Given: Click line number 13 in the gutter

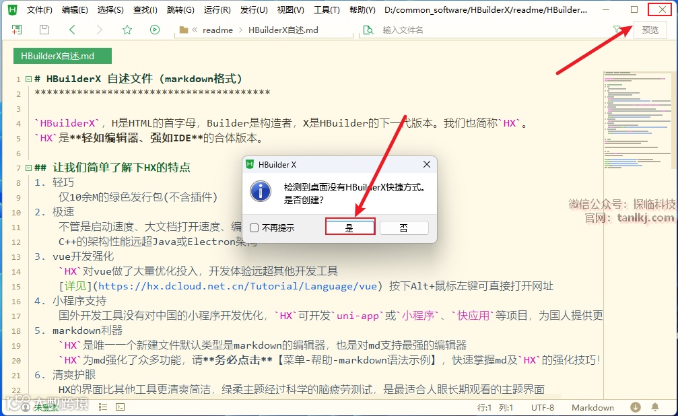Looking at the screenshot, I should pos(16,257).
